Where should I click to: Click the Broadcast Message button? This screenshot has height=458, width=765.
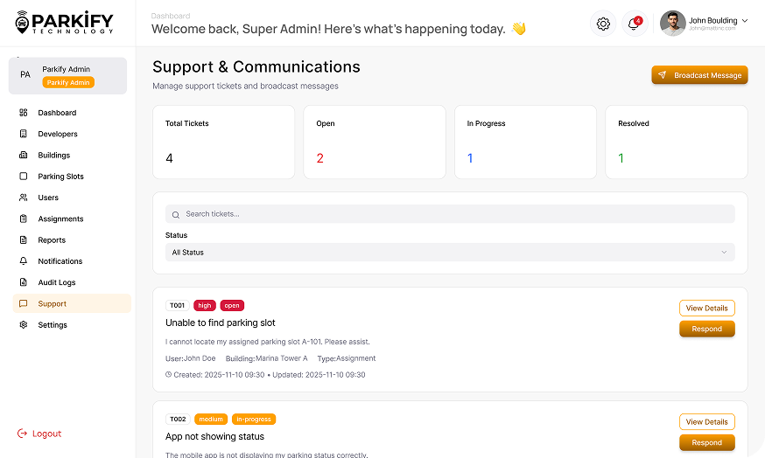699,75
